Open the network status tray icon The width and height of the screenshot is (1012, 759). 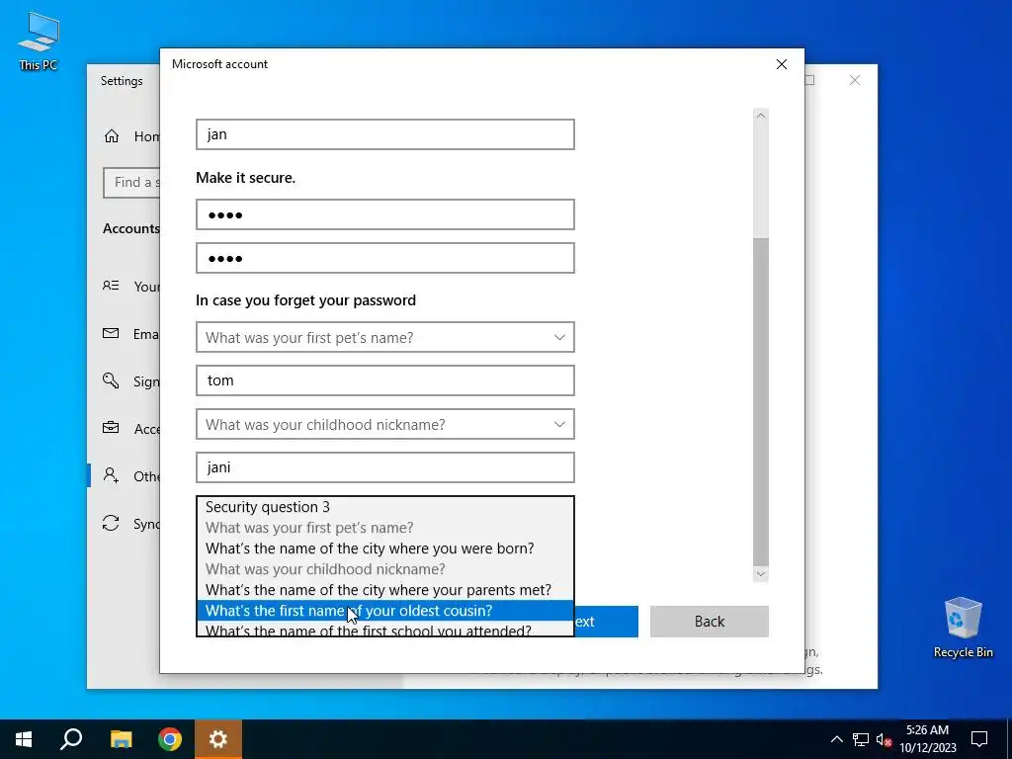[861, 739]
